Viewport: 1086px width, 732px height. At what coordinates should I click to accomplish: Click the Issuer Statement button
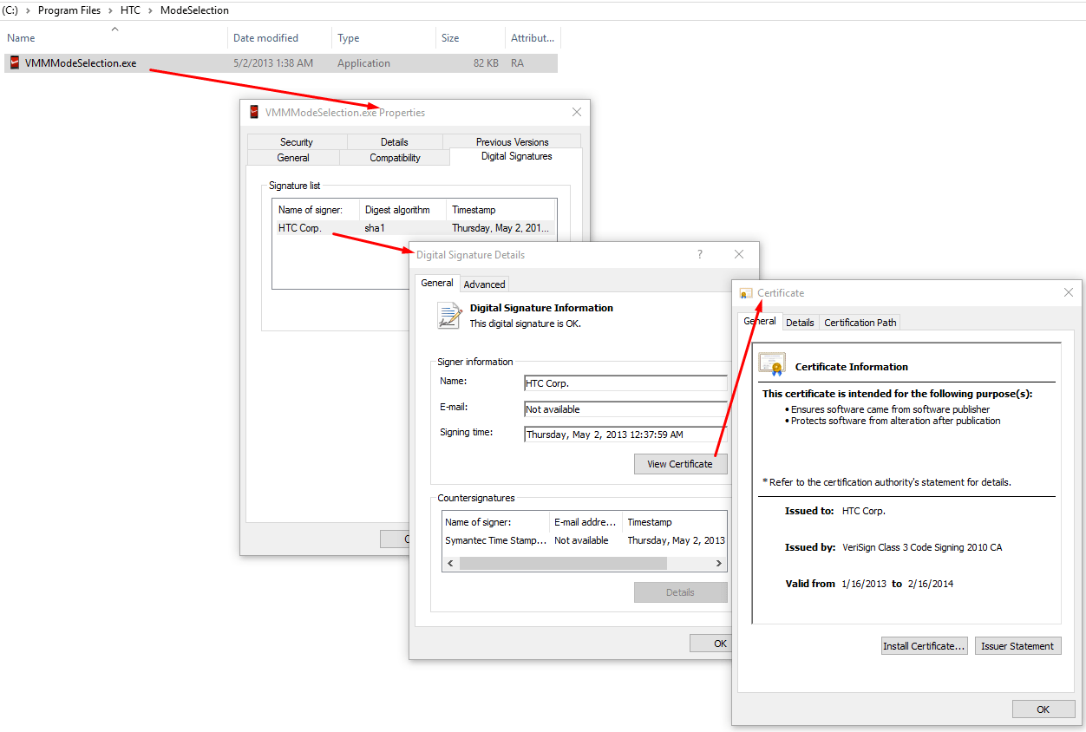pyautogui.click(x=1018, y=646)
